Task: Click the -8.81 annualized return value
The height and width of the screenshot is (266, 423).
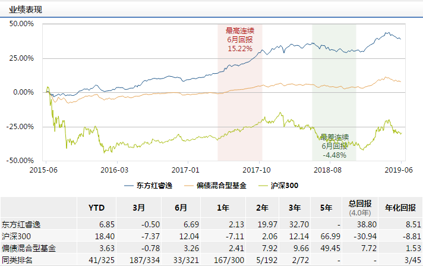Action: 412,236
